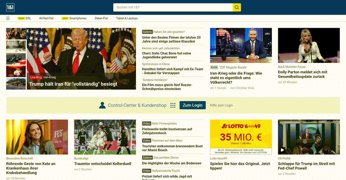Screen dimensions: 346x180
Task: Open Hamilton 'Kampf mit Ex-Team' headline
Action: pos(173,71)
